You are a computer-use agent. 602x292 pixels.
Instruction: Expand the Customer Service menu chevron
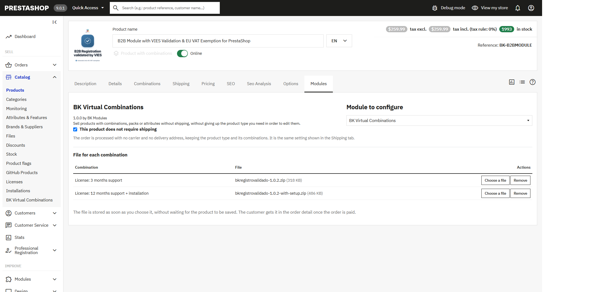click(x=54, y=225)
